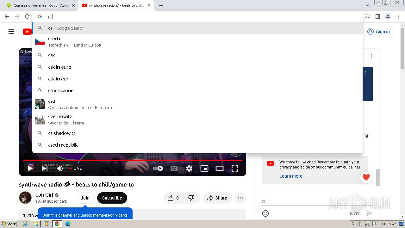
Task: Enter fullscreen mode
Action: [235, 168]
